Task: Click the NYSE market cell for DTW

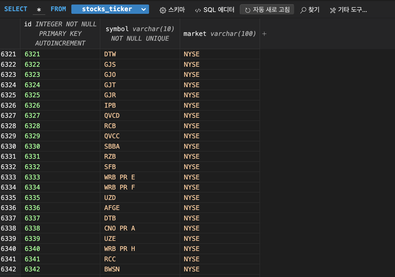Action: click(x=220, y=54)
